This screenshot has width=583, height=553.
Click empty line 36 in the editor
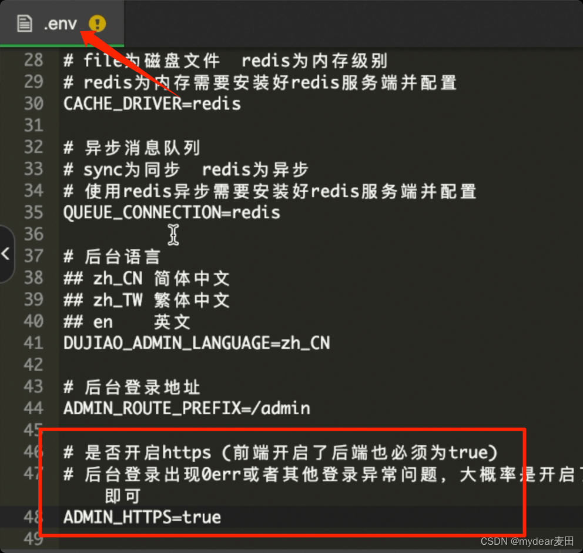(x=320, y=234)
